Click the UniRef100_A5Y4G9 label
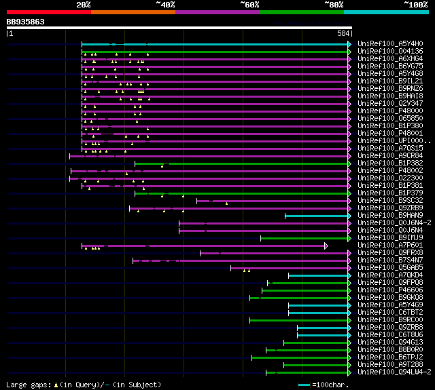Screen dimensions: 435x390 [x=390, y=305]
